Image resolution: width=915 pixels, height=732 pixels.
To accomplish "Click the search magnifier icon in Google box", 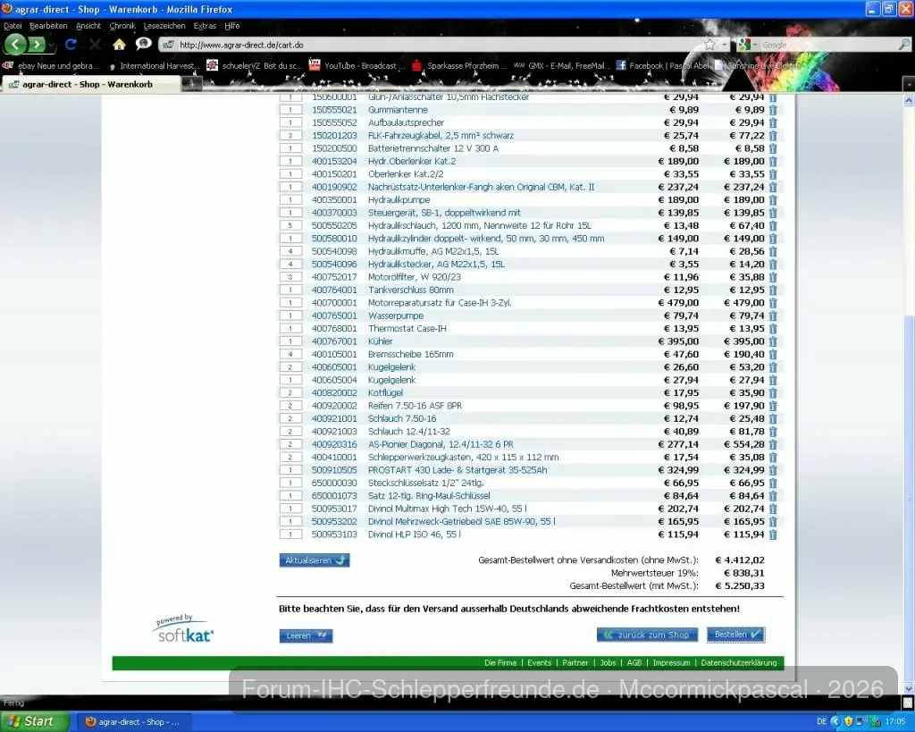I will pos(903,45).
